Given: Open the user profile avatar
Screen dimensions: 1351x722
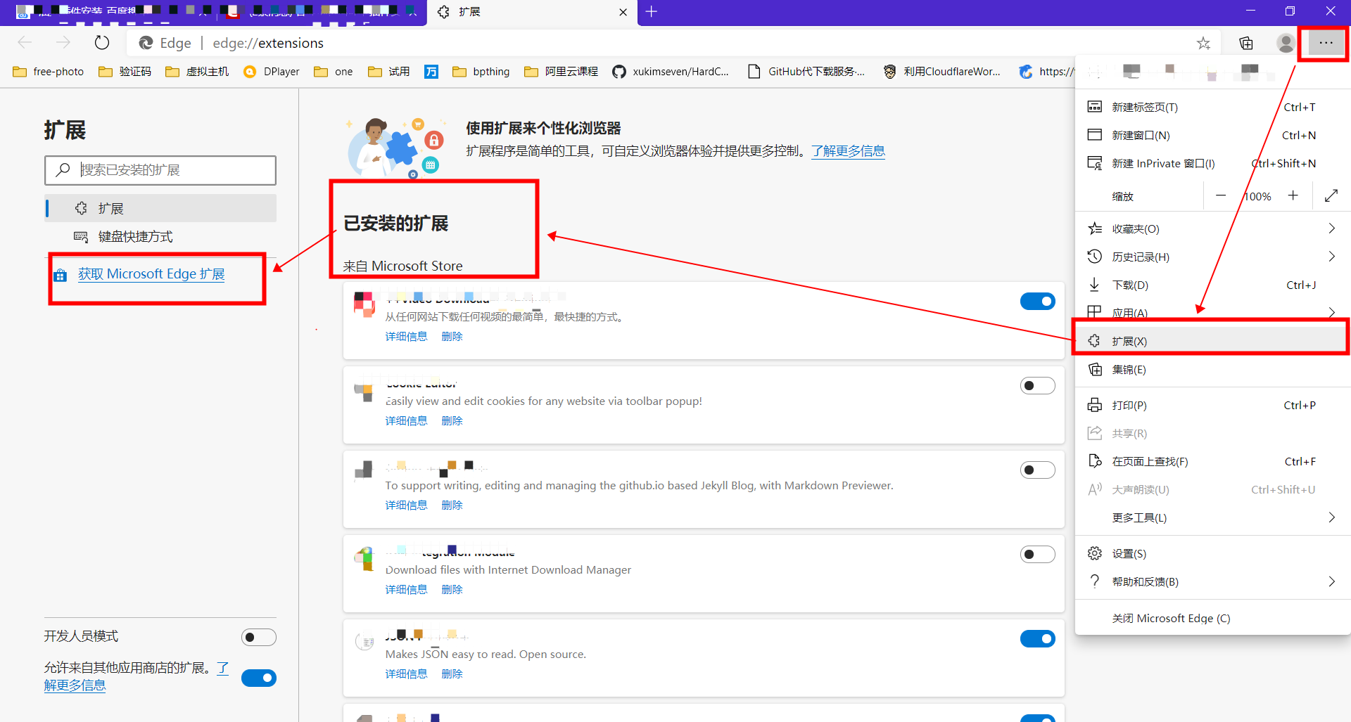Looking at the screenshot, I should 1286,44.
